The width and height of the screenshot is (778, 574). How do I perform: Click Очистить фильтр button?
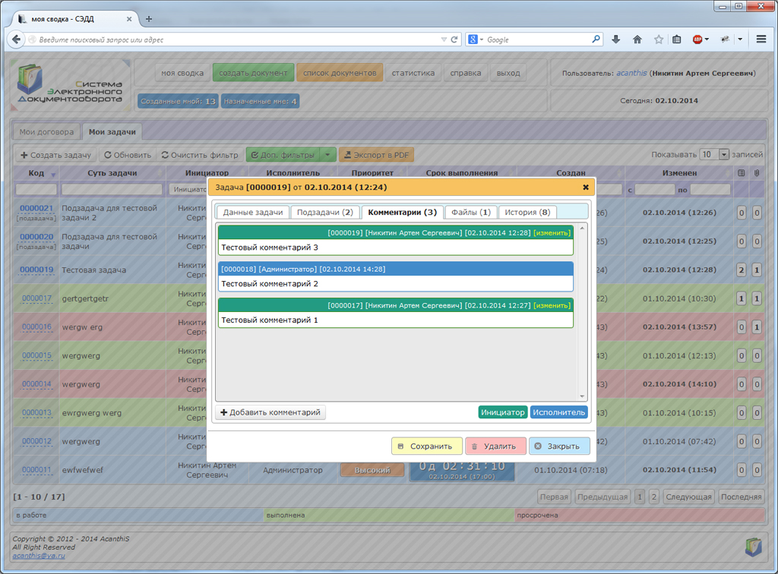(x=200, y=155)
